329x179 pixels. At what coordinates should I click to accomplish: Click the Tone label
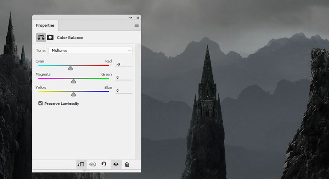[41, 50]
